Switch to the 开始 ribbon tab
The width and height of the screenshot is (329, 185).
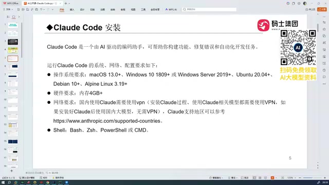pyautogui.click(x=62, y=10)
